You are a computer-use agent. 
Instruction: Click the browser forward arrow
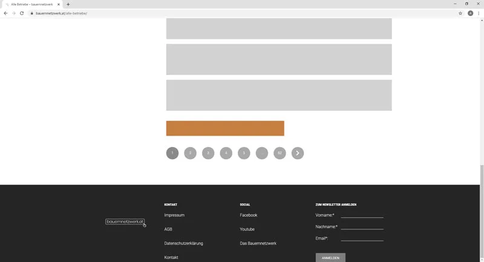(13, 13)
